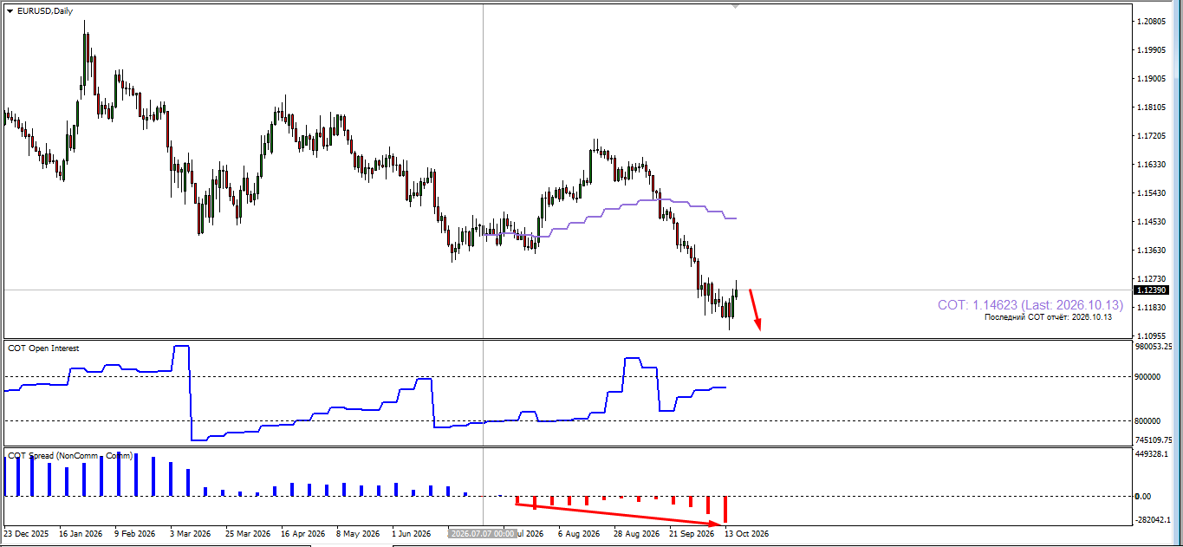Click the 1.16330 price scale value
1183x547 pixels.
click(x=1152, y=164)
